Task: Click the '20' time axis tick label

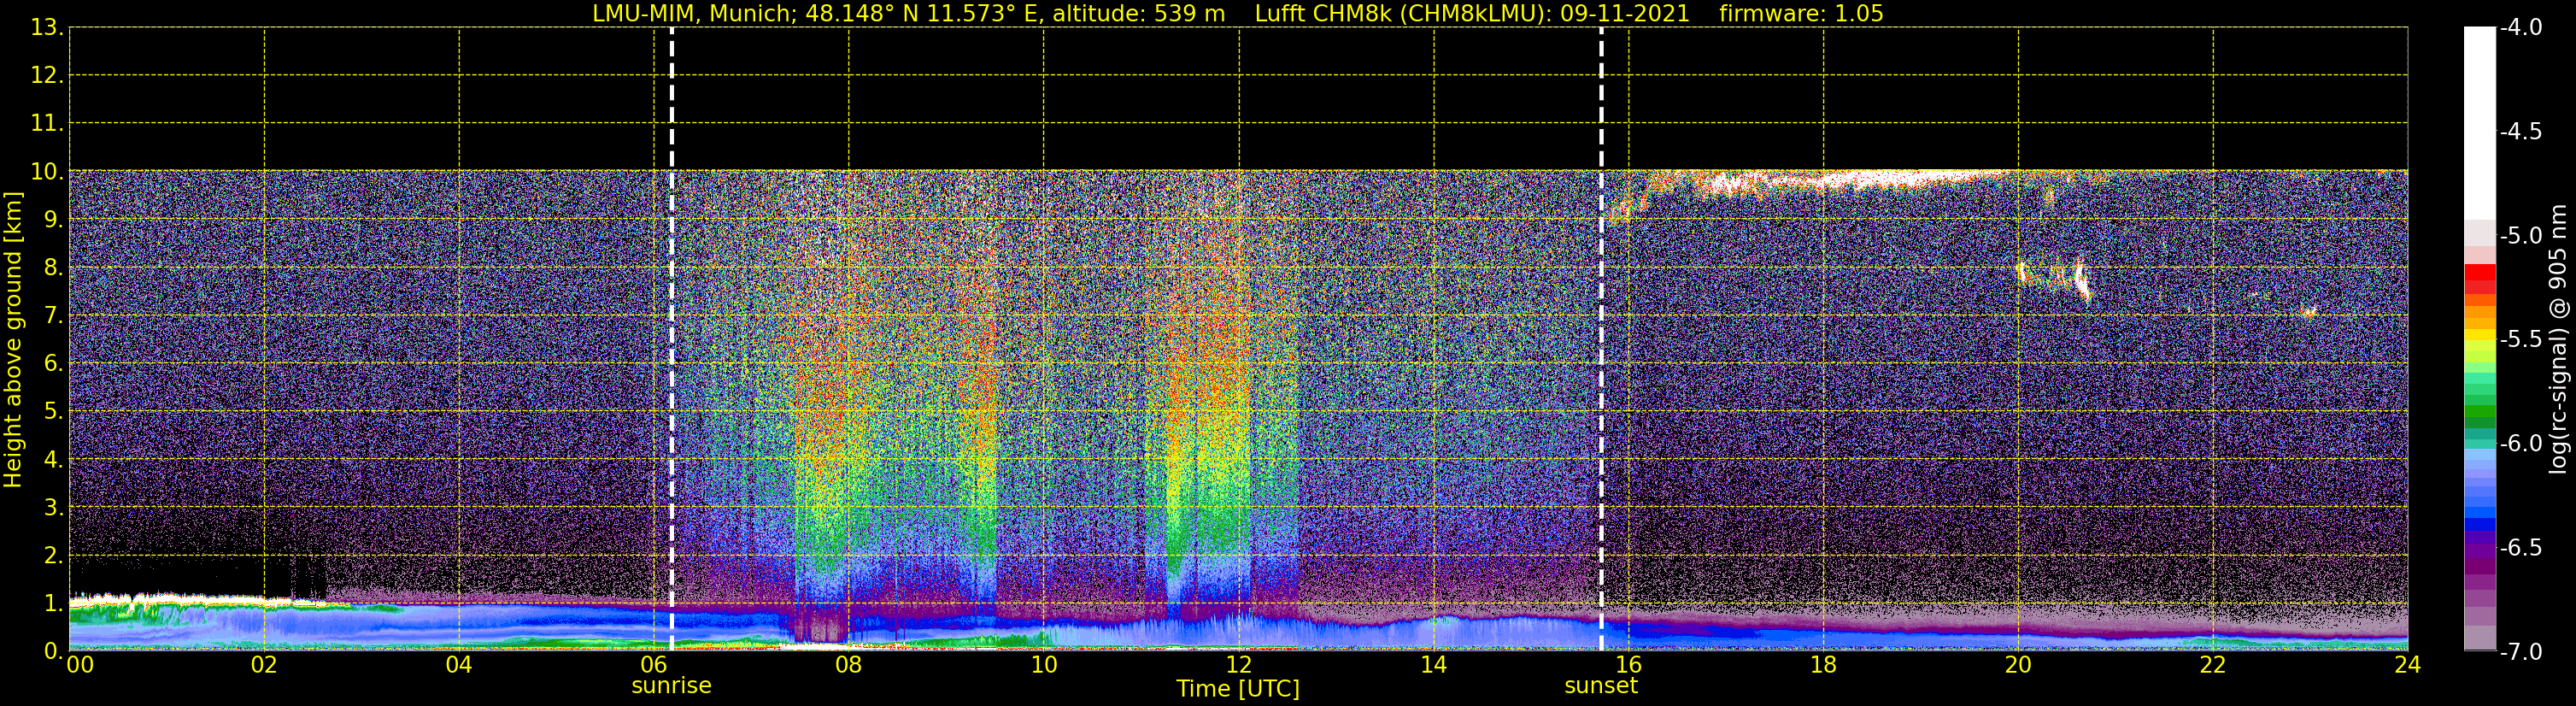Action: coord(2018,665)
